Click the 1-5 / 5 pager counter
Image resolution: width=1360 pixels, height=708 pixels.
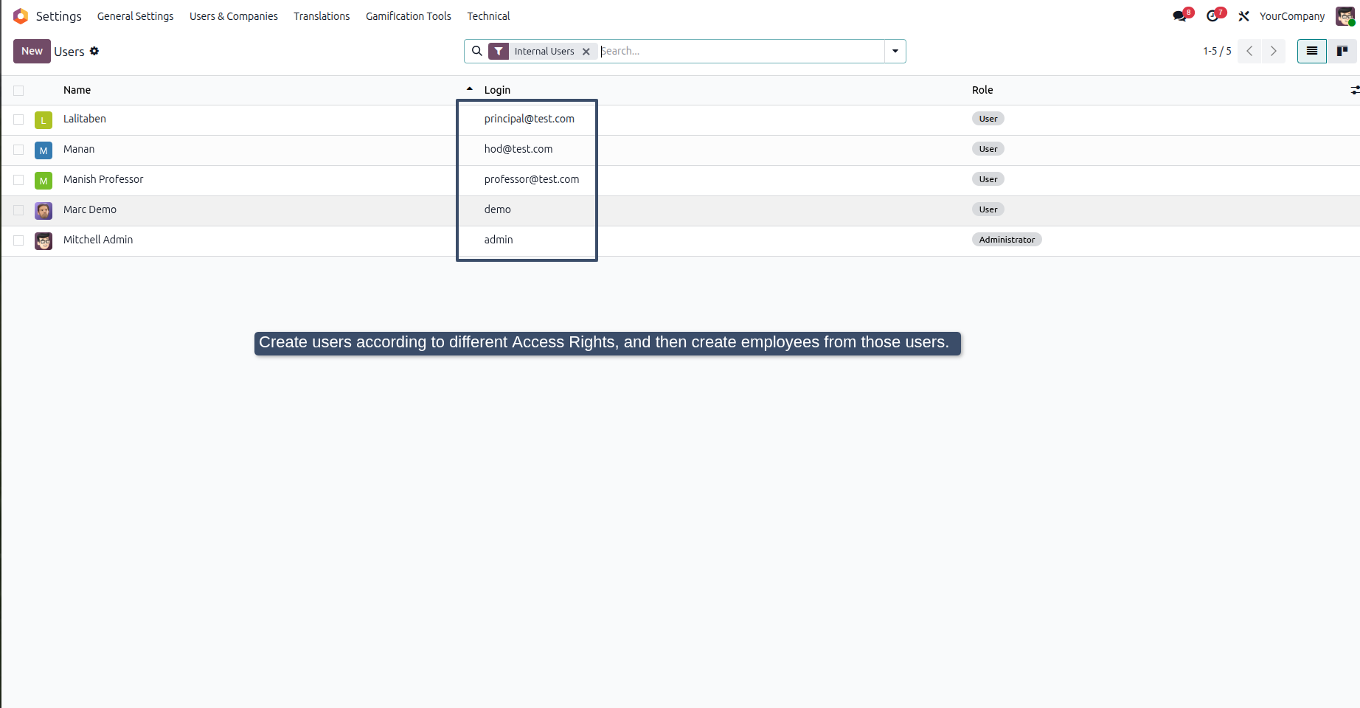pos(1217,51)
